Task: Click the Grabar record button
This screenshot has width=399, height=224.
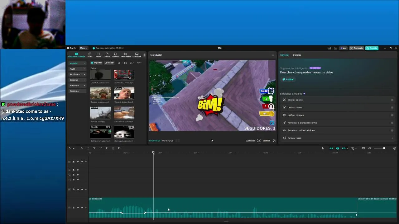Action: (x=109, y=63)
